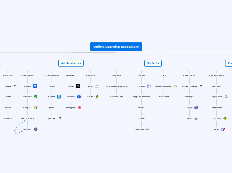Click the Flipped Classroom node

click(x=141, y=97)
